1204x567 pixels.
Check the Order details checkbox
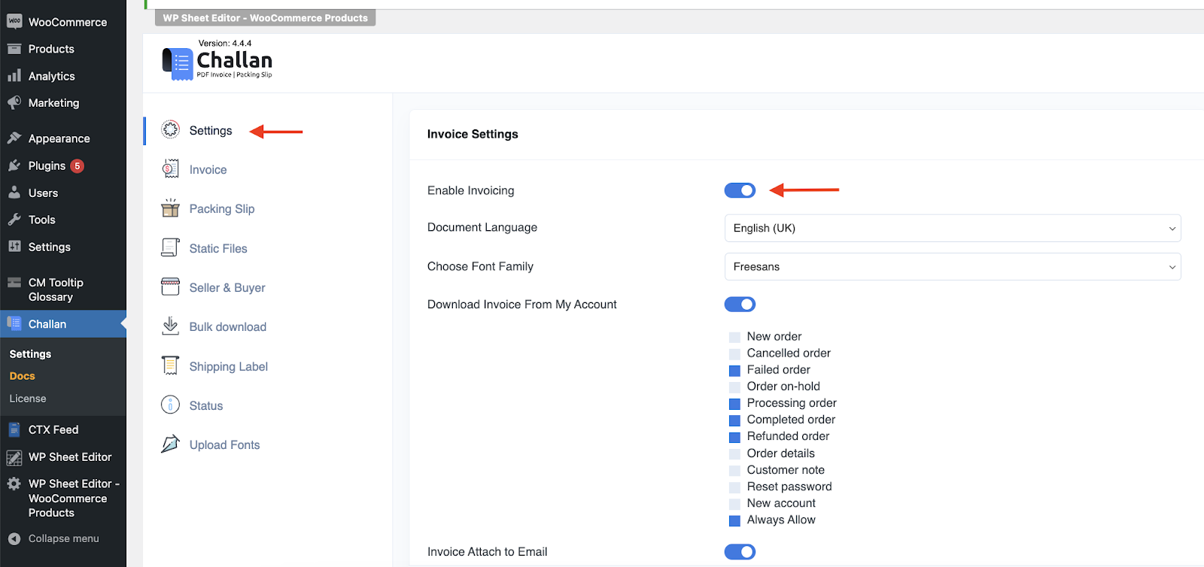point(734,453)
